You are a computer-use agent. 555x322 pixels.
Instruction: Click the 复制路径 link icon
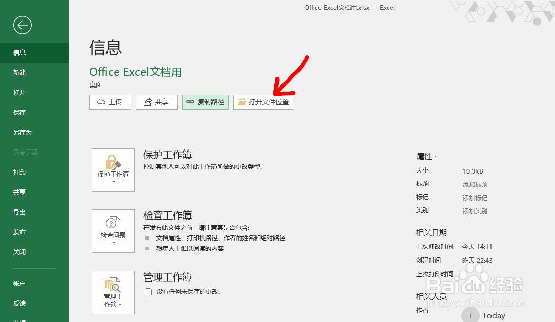191,102
